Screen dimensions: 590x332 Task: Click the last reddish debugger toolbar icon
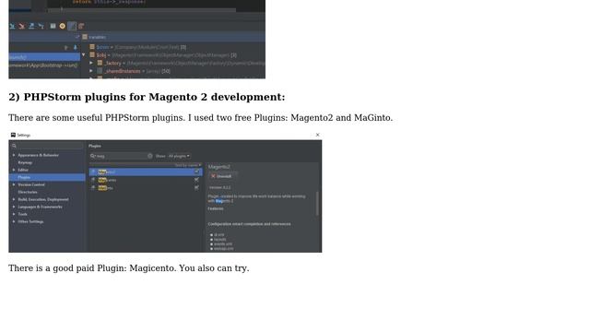(81, 26)
